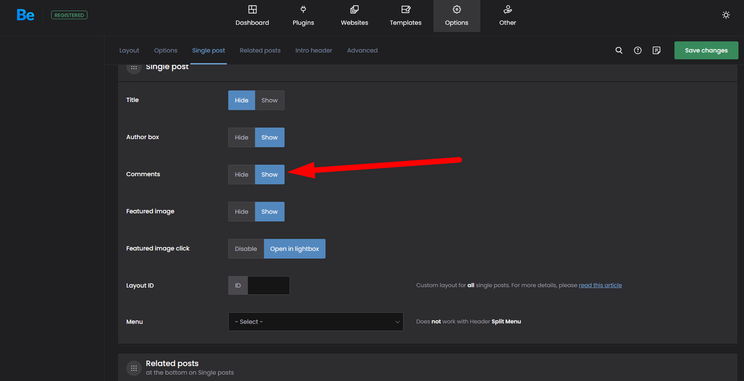Open the Plugins section
The width and height of the screenshot is (744, 381).
[303, 16]
